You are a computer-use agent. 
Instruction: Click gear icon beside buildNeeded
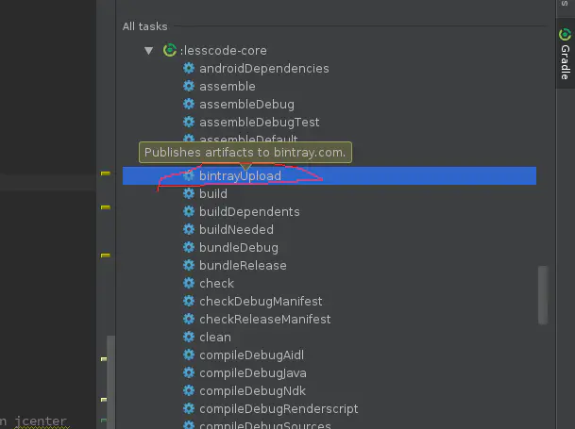pyautogui.click(x=189, y=229)
